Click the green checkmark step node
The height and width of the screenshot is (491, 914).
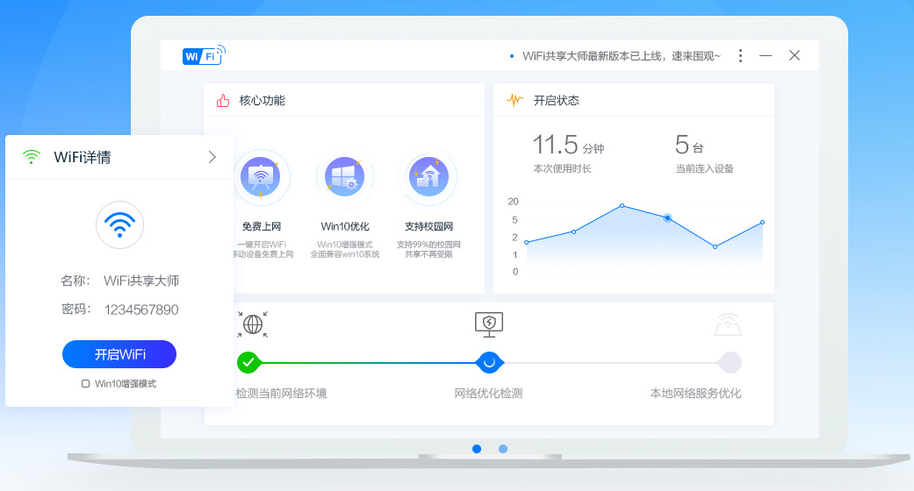pyautogui.click(x=248, y=362)
